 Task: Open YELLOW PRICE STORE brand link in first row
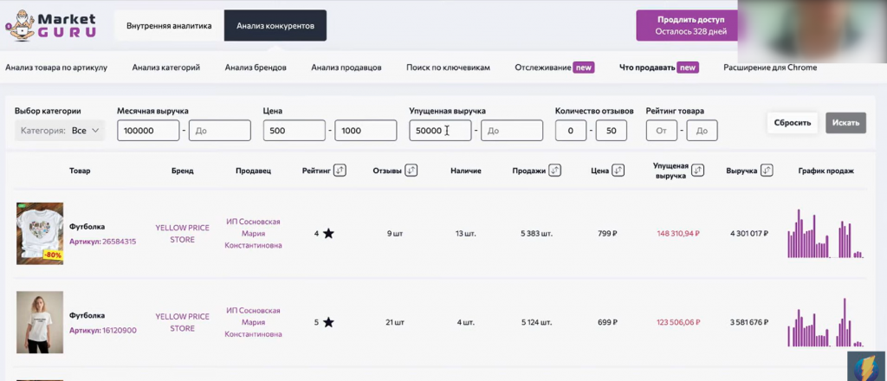pyautogui.click(x=182, y=234)
